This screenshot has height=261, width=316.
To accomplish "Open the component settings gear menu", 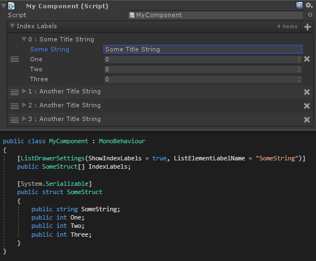I will click(309, 5).
